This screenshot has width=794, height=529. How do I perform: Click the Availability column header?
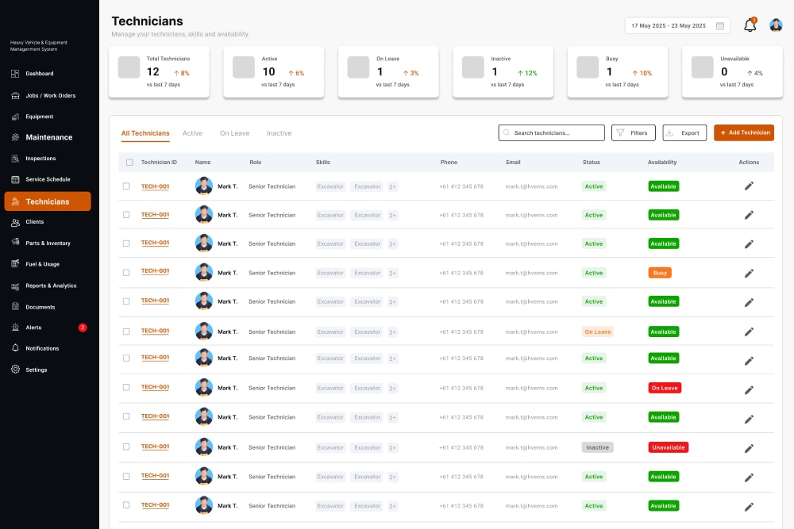tap(662, 163)
